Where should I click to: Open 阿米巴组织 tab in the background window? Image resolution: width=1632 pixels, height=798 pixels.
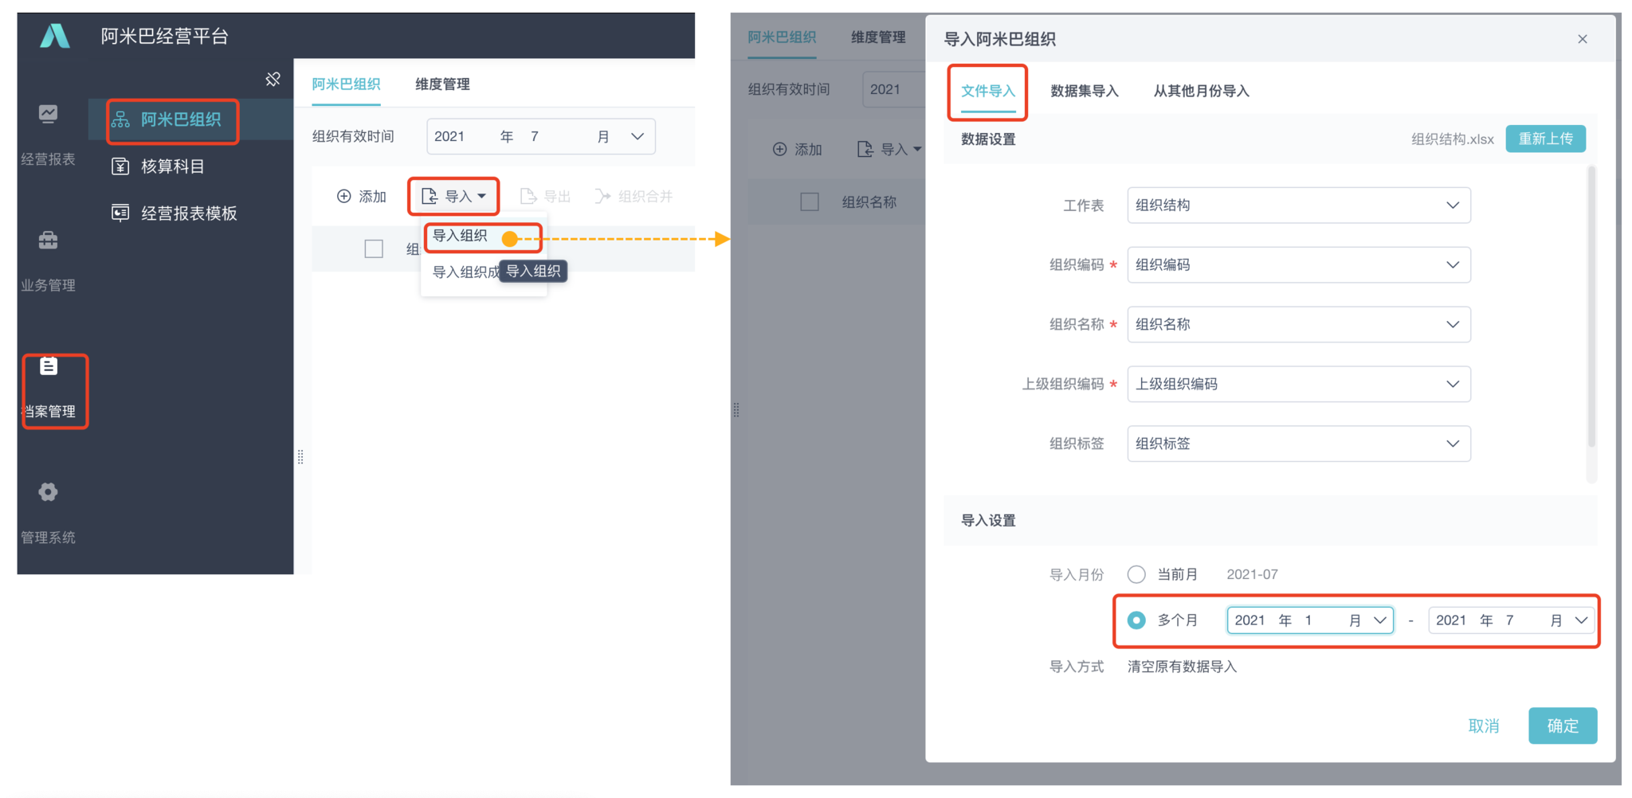(782, 37)
